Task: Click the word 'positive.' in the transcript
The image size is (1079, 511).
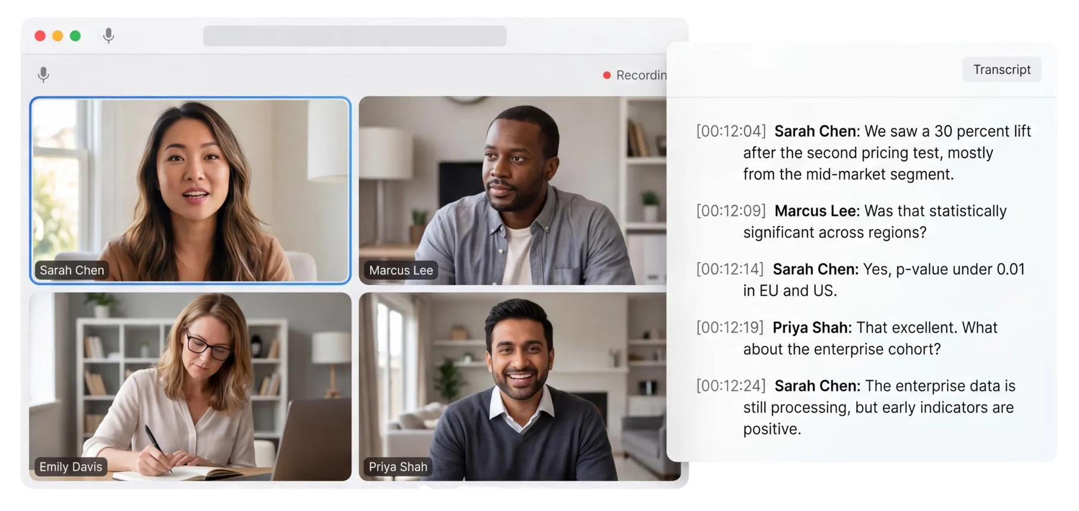Action: click(x=772, y=429)
